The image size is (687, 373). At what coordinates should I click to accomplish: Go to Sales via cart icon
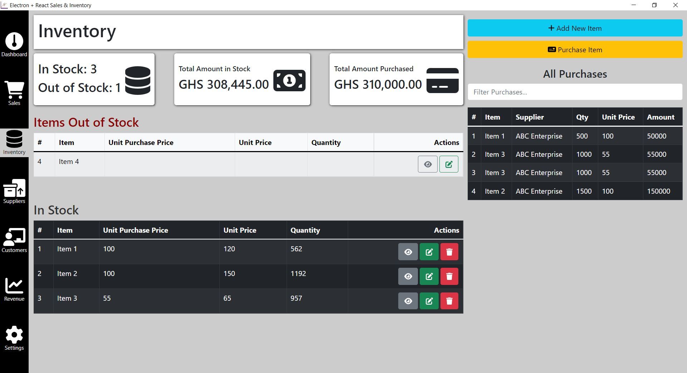14,93
